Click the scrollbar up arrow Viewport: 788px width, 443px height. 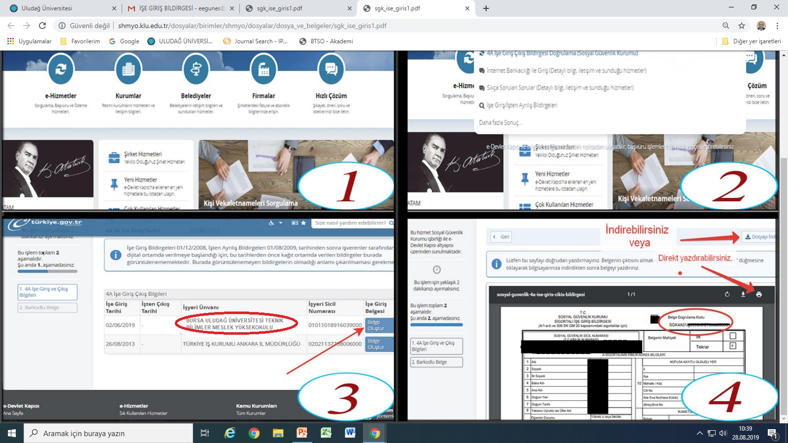784,55
